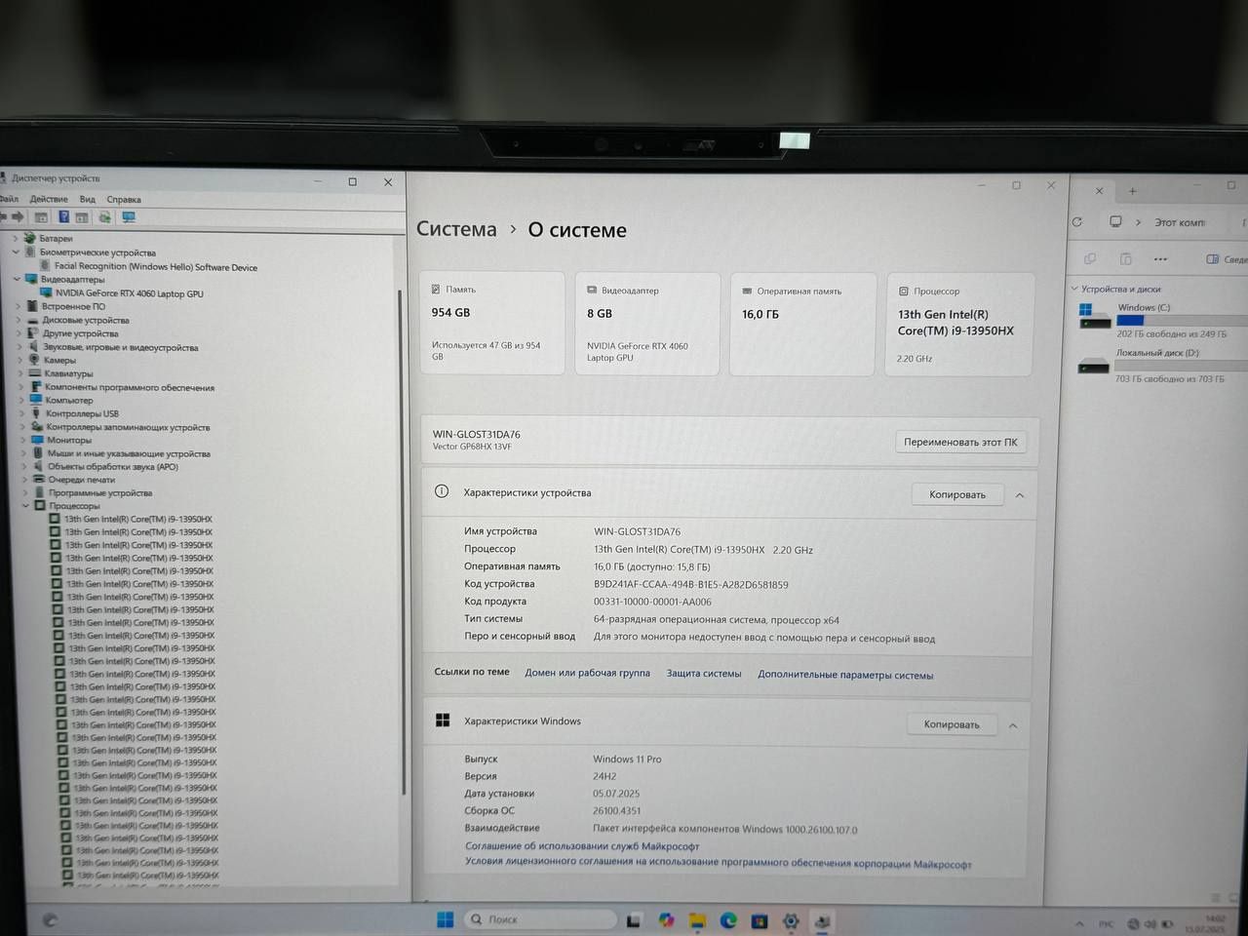Show hidden tray icons chevron
1248x936 pixels.
point(1079,924)
